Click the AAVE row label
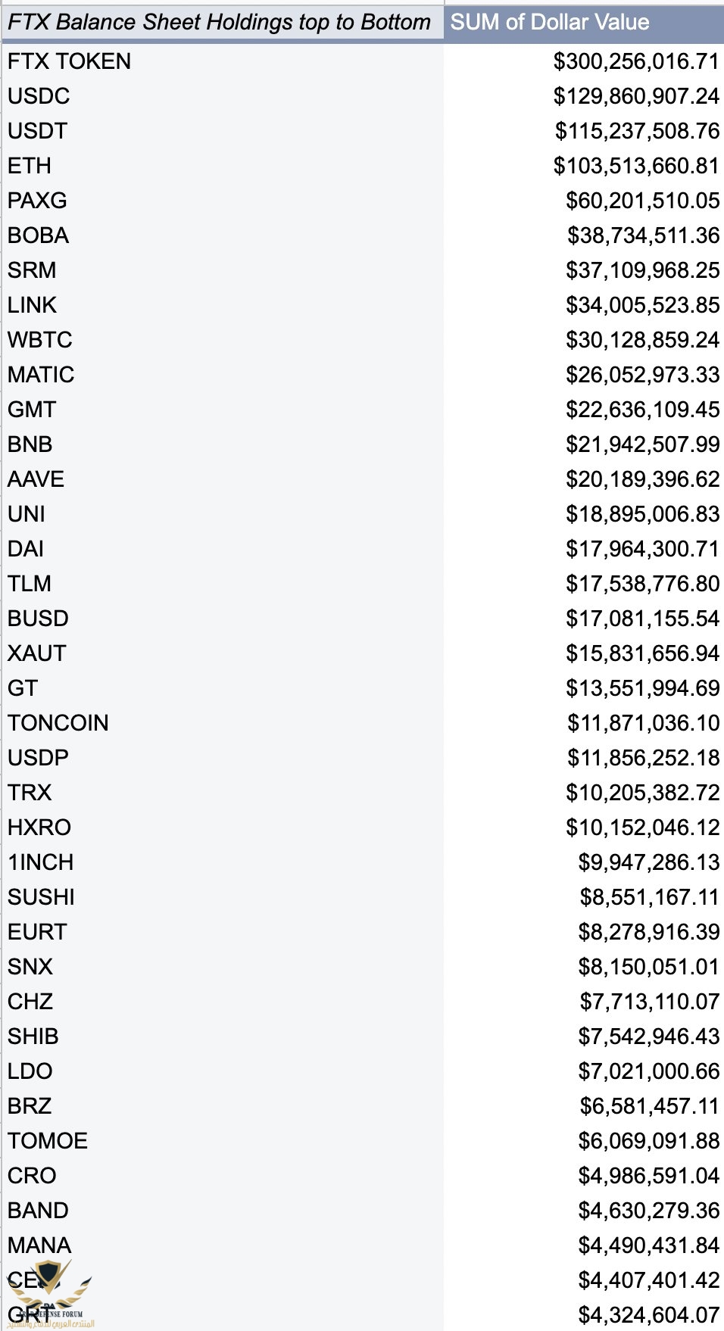The width and height of the screenshot is (724, 1331). (x=36, y=479)
